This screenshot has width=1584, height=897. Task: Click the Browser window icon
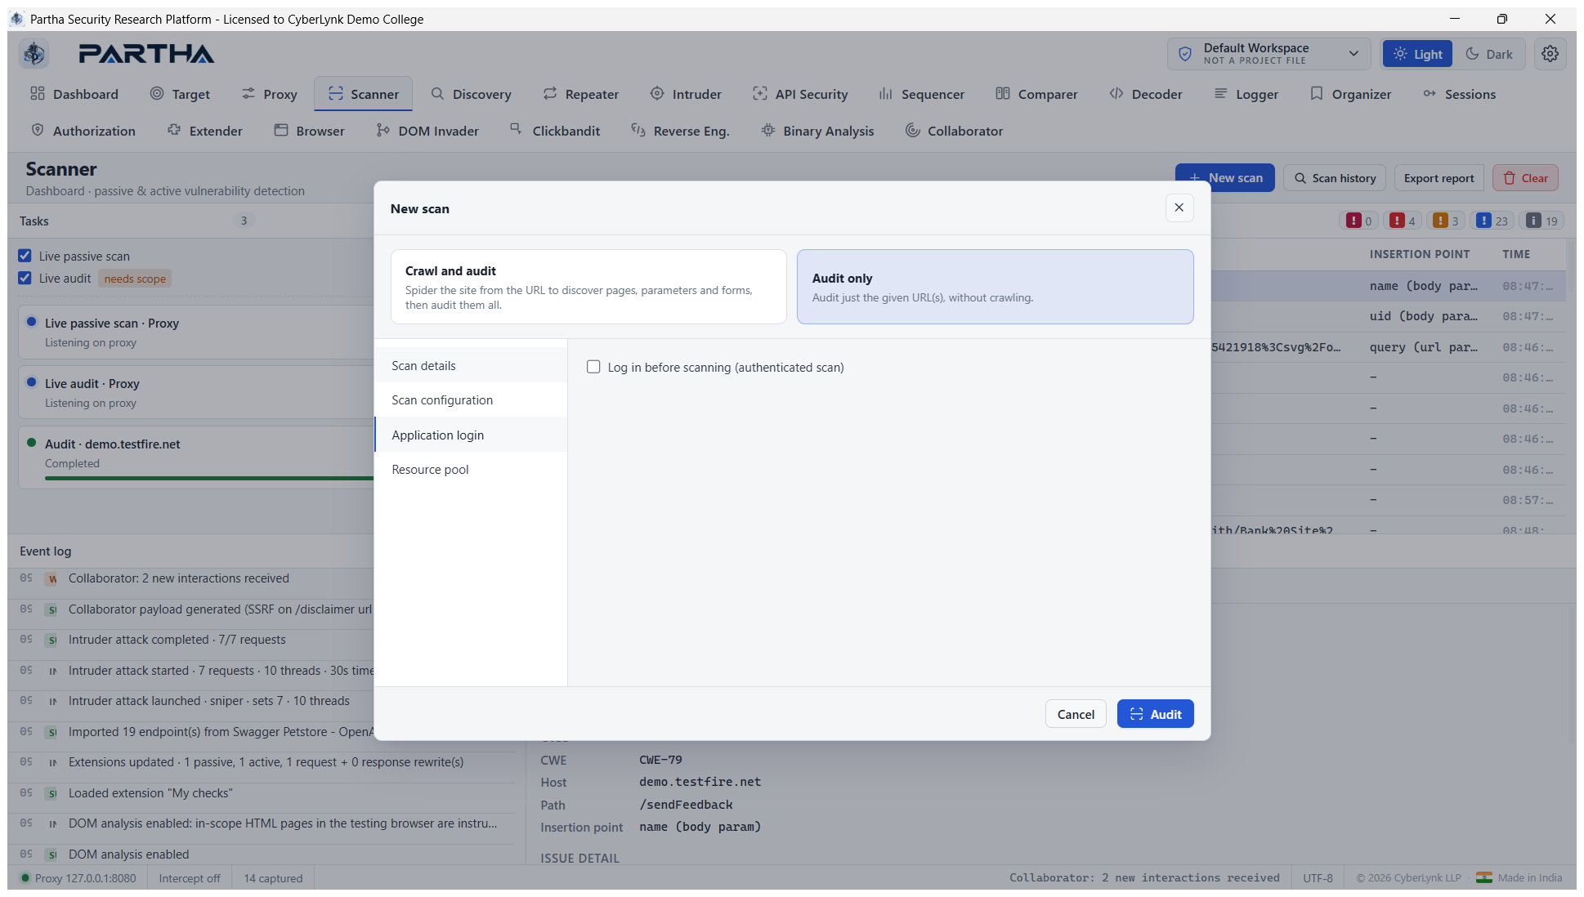pos(281,130)
